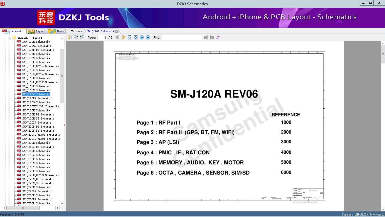Click the find next icon
Viewport: 385px width, 217px height.
[212, 37]
